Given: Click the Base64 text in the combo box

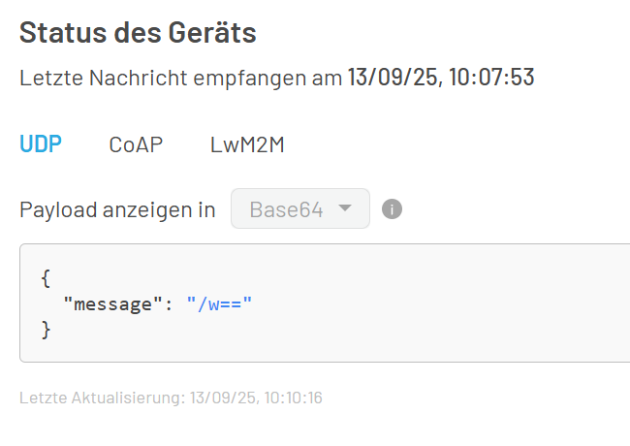Looking at the screenshot, I should (286, 209).
